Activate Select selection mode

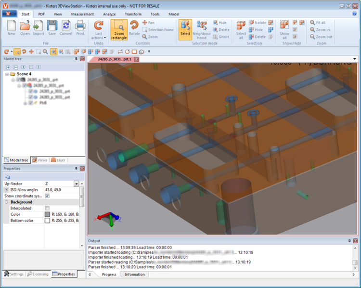point(185,30)
